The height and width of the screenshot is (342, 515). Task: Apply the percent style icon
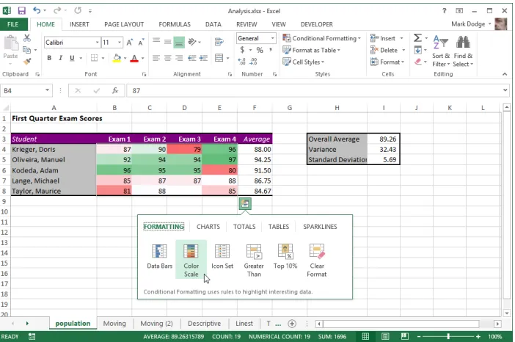click(x=260, y=50)
